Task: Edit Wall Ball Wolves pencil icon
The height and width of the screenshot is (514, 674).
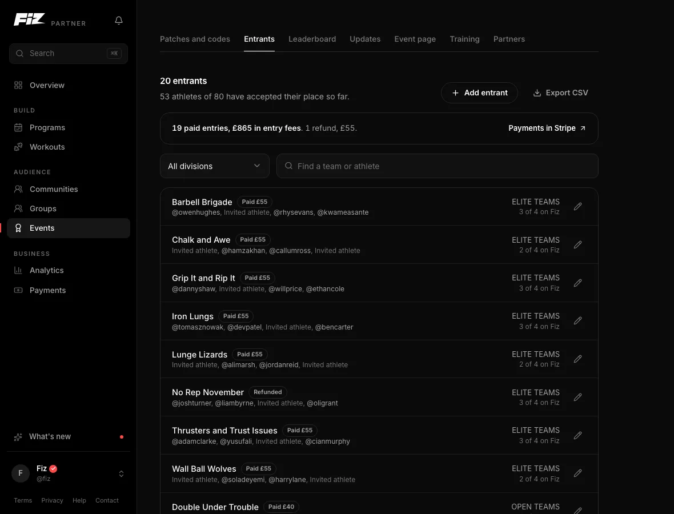Action: [577, 473]
